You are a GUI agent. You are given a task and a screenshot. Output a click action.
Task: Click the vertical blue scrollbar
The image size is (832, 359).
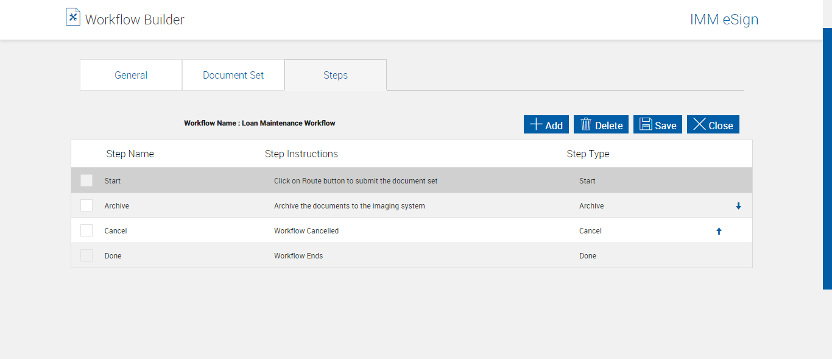[827, 158]
